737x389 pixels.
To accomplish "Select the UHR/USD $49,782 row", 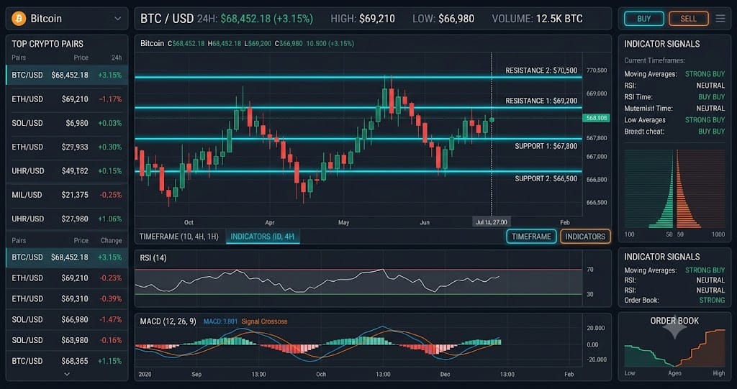I will click(x=67, y=171).
